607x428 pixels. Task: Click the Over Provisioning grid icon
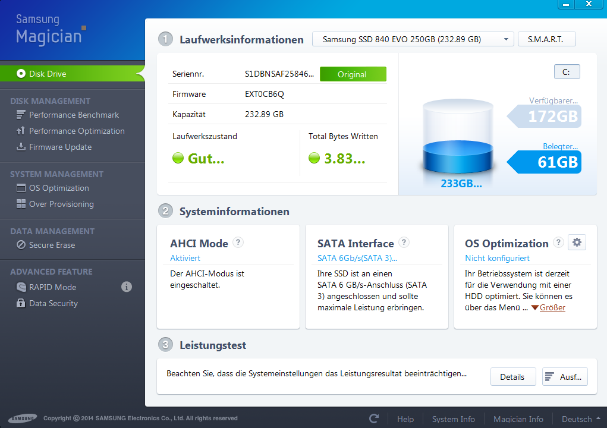pos(21,204)
